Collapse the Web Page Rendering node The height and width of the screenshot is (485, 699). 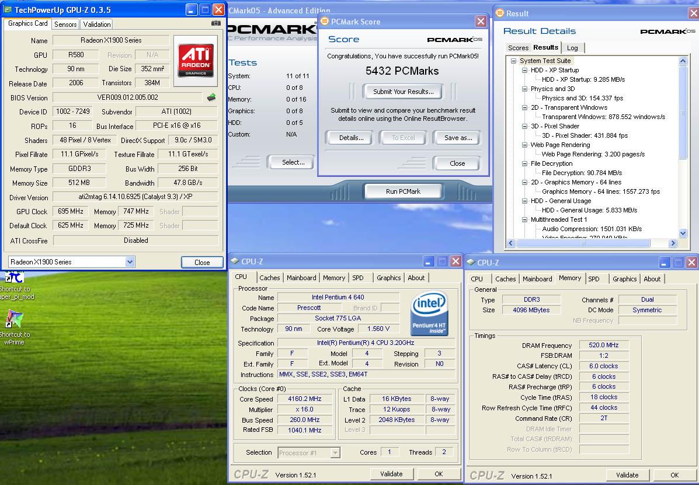(525, 145)
